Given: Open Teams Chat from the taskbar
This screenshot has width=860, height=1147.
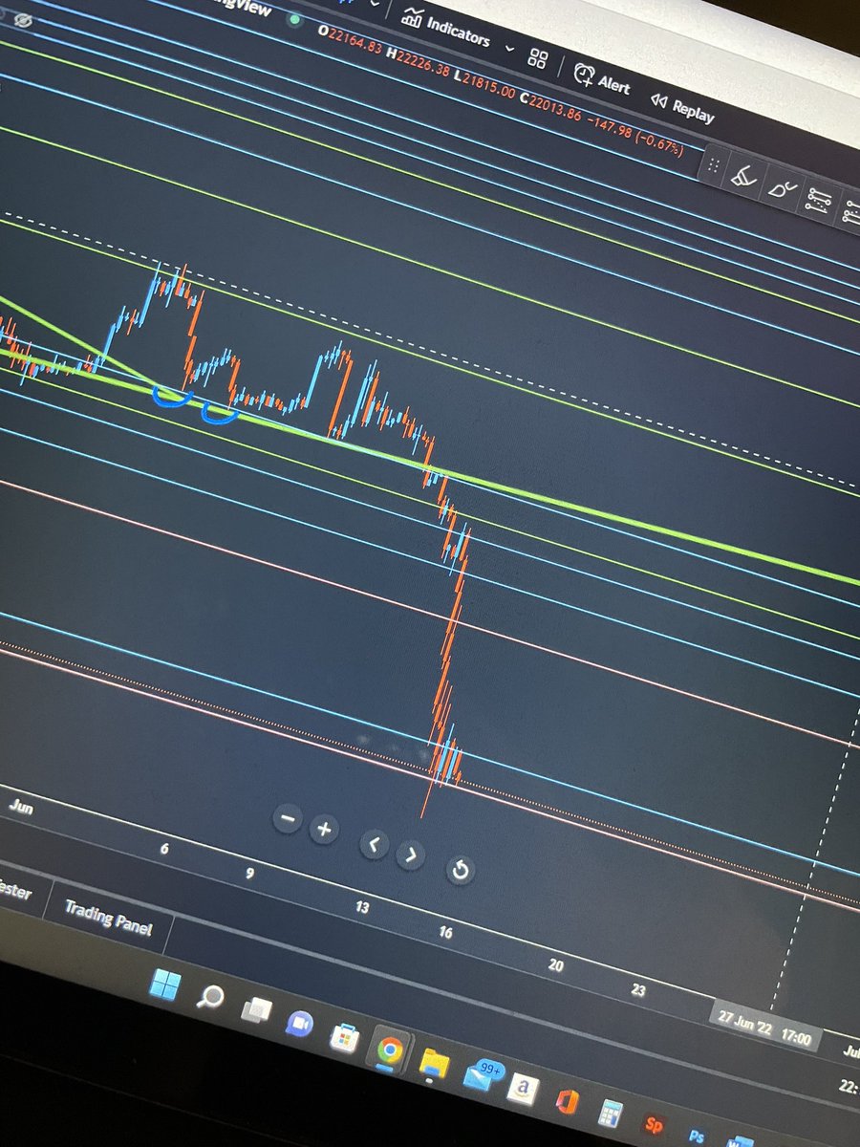Looking at the screenshot, I should (299, 1023).
